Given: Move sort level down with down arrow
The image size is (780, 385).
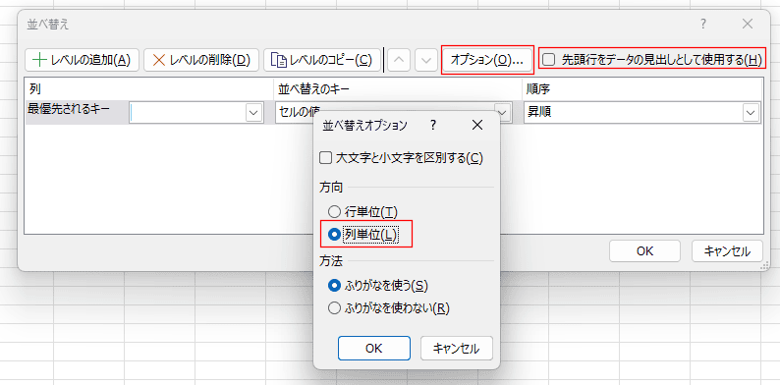Looking at the screenshot, I should pyautogui.click(x=426, y=60).
